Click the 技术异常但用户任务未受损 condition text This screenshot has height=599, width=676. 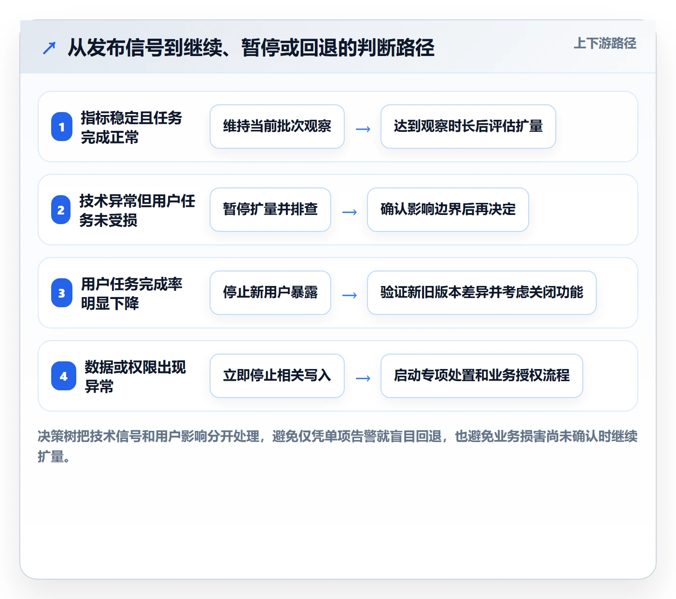[137, 210]
